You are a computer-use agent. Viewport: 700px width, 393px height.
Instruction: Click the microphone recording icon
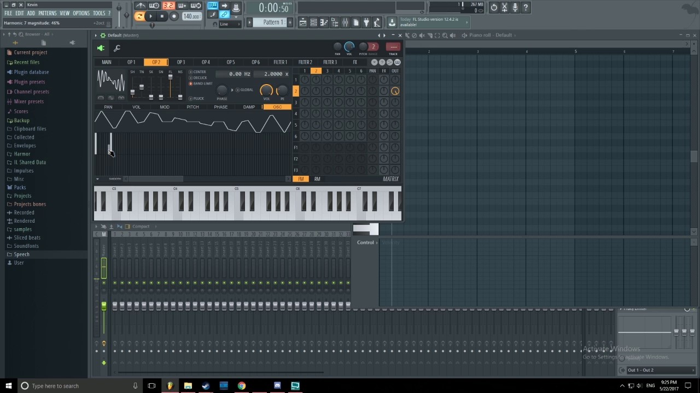515,8
